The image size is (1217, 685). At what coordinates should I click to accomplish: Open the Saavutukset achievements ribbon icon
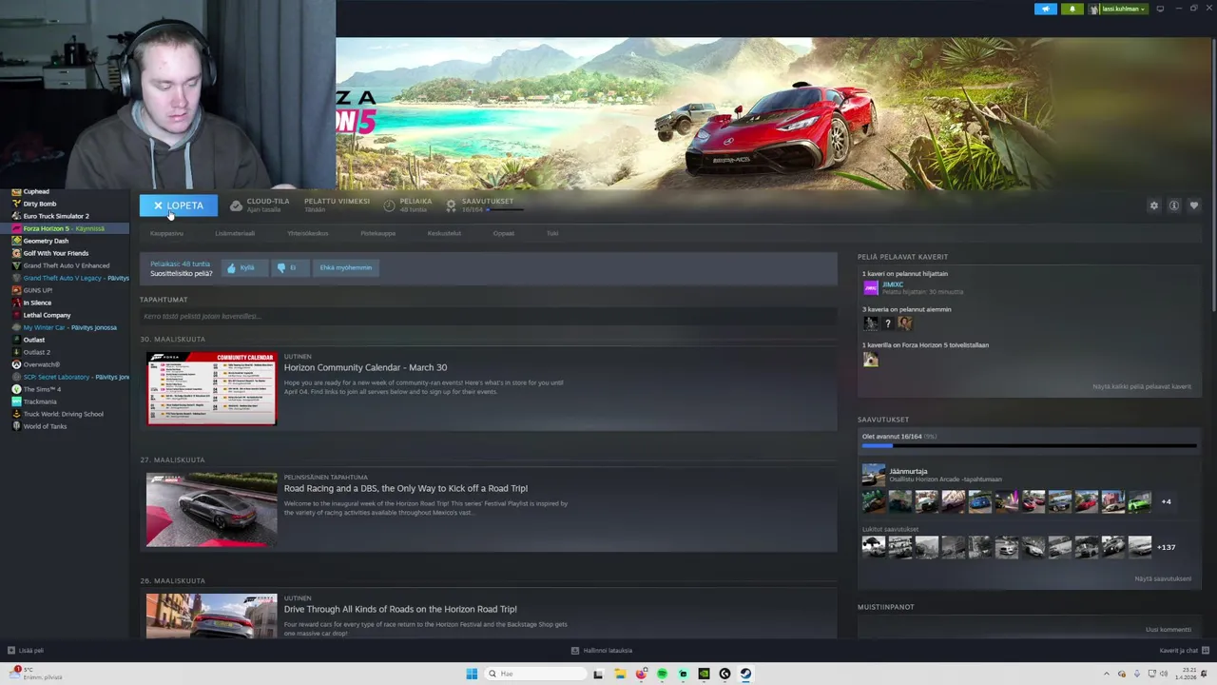[451, 205]
